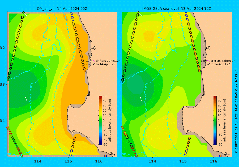This screenshot has width=239, height=167.
Task: Click 'drifters 72h@12h' legend text in OM_an_v4 panel
Action: [x=108, y=61]
